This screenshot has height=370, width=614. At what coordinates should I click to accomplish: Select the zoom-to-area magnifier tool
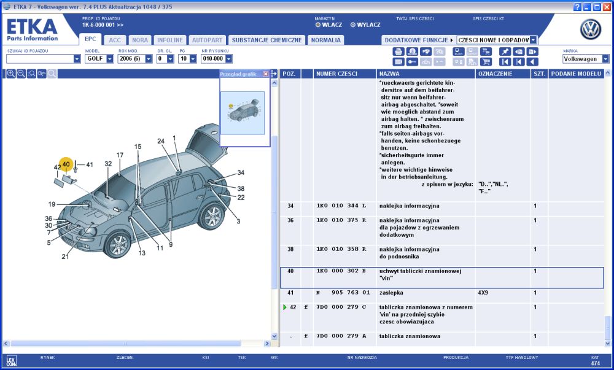point(31,74)
